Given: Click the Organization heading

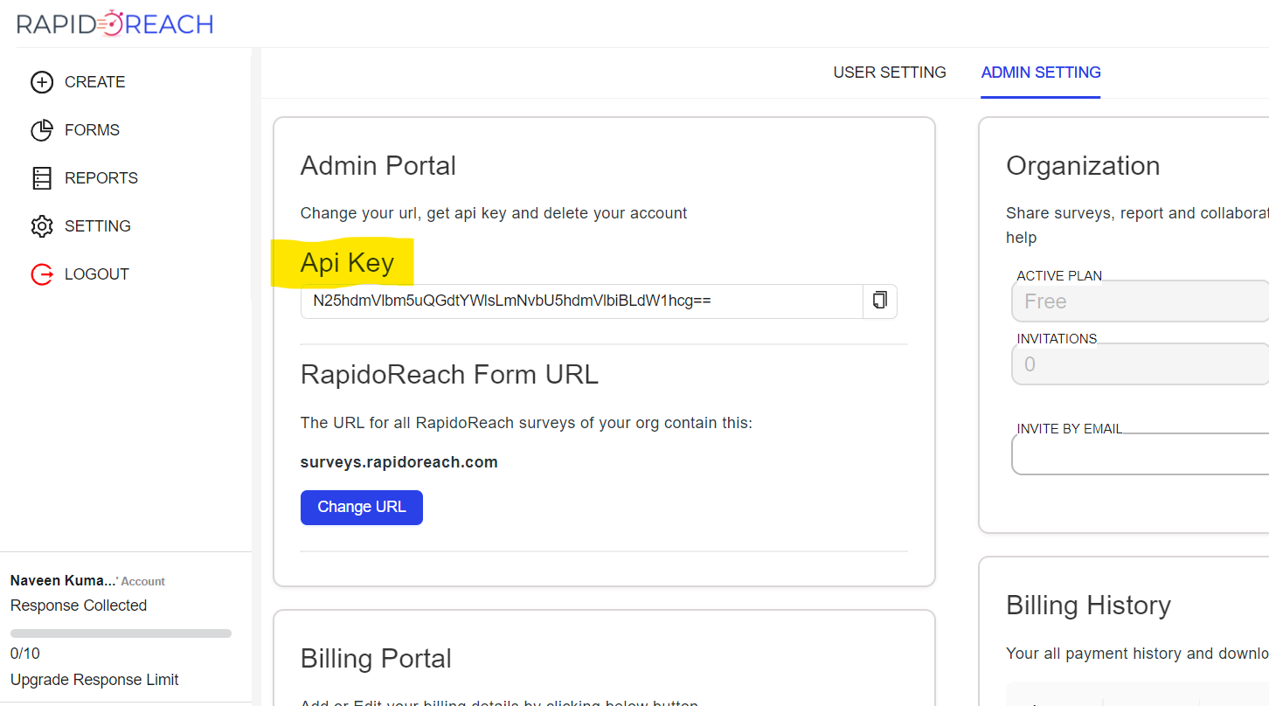Looking at the screenshot, I should [x=1083, y=166].
